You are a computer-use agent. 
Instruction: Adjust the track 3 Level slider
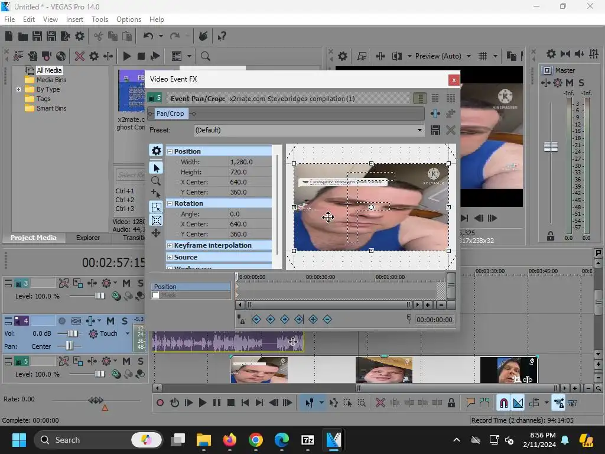click(99, 296)
